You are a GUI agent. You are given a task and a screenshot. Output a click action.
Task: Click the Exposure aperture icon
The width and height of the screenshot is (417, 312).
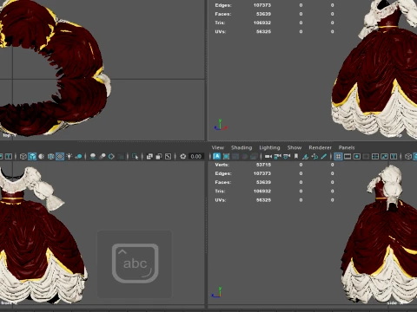pos(183,157)
